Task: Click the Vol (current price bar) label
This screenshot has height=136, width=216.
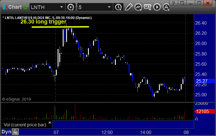Action: coord(25,125)
